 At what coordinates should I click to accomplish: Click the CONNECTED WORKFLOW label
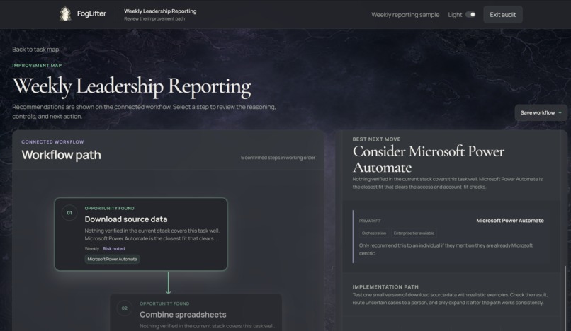click(x=52, y=142)
